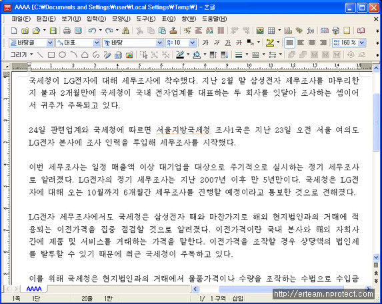Open the 바탕 font name dropdown
This screenshot has width=382, height=304.
(159, 43)
